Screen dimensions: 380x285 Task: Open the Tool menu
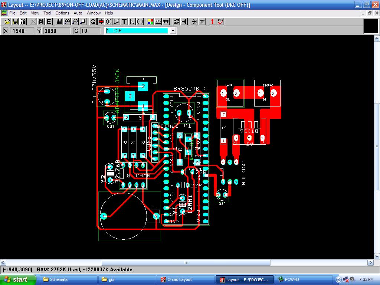(47, 13)
